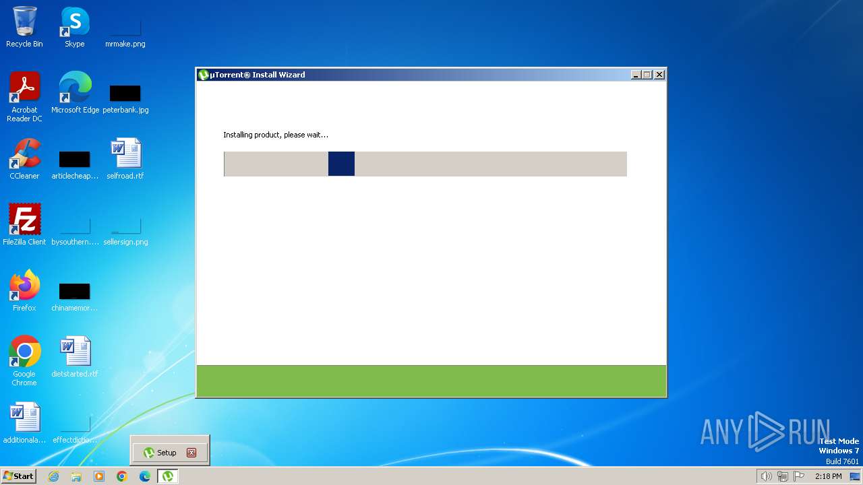Maximize the µTorrent Install Wizard window
Screen dimensions: 863x485
(x=647, y=75)
